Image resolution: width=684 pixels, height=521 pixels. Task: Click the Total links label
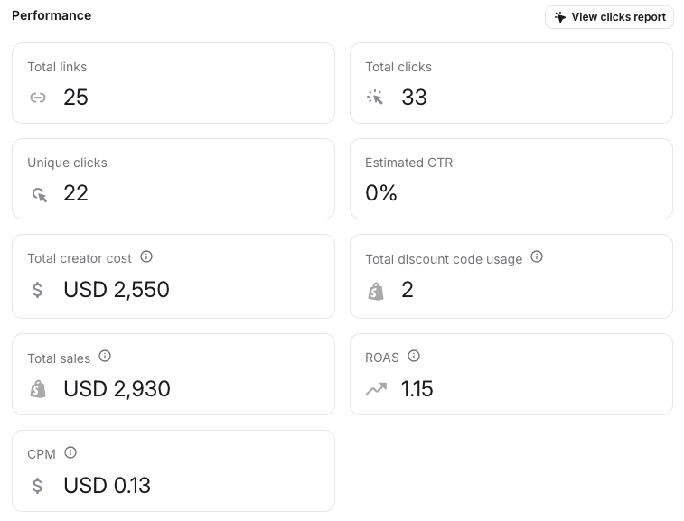(57, 67)
